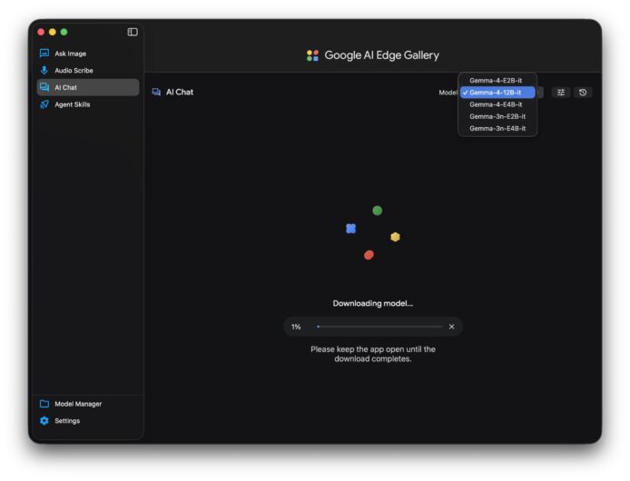This screenshot has width=630, height=481.
Task: Click the green loading dot
Action: [378, 211]
